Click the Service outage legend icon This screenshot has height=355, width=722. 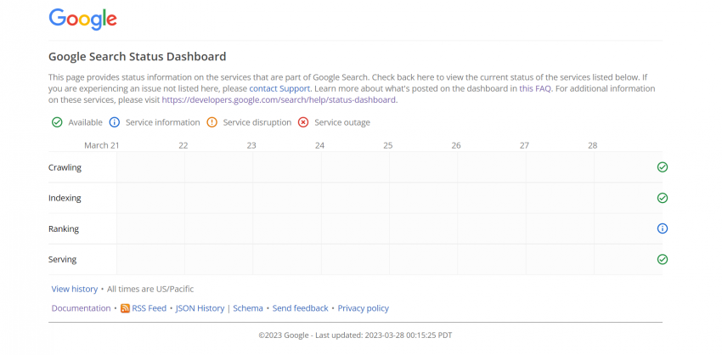pos(303,122)
